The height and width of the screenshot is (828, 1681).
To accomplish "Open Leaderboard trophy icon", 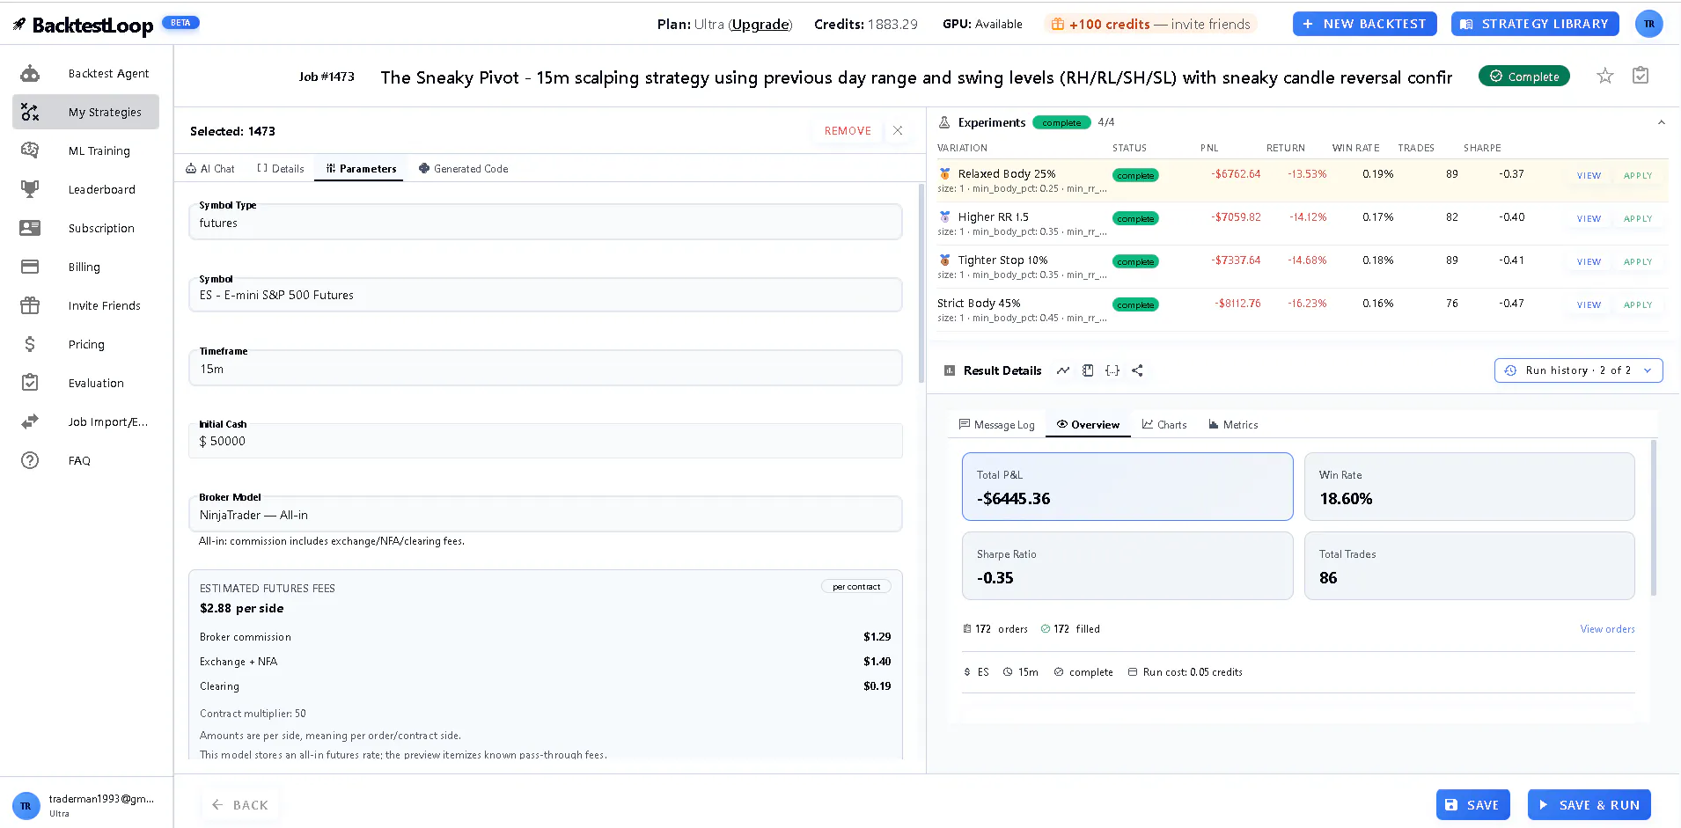I will pos(30,189).
